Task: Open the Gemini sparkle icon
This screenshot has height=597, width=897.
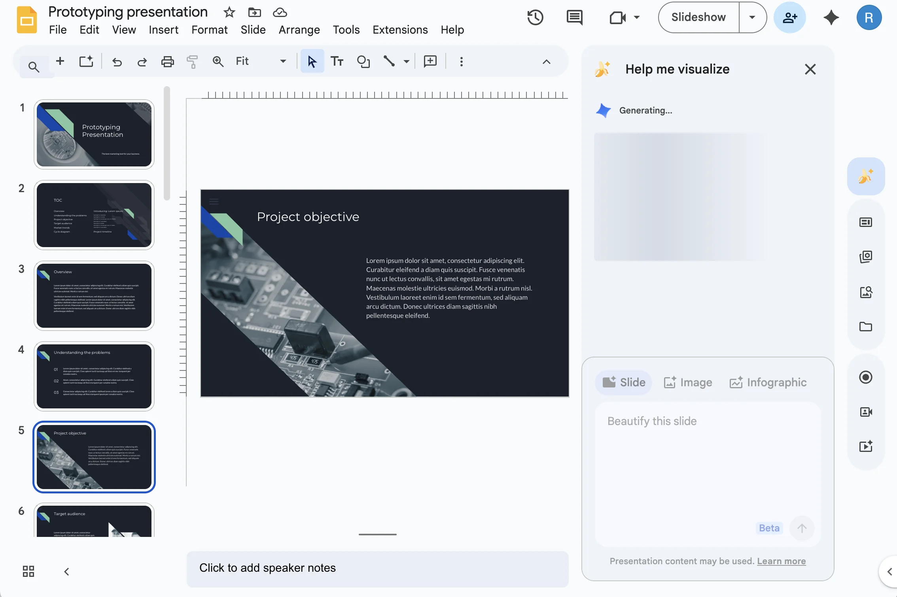Action: [x=831, y=17]
